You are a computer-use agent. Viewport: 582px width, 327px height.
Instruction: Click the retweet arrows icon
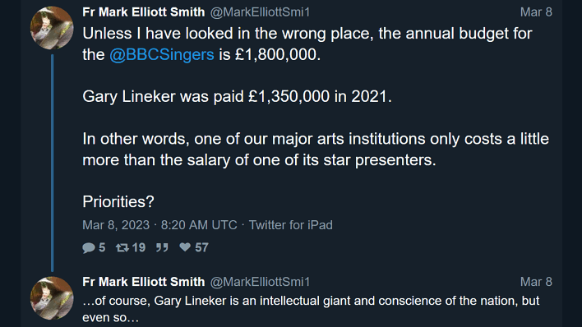tap(122, 247)
